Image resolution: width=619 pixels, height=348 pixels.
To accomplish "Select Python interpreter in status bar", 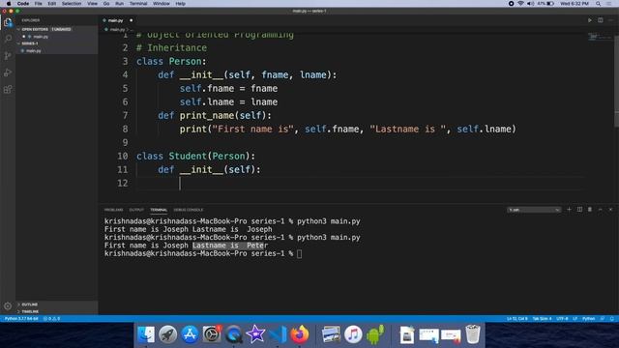I will pos(21,318).
